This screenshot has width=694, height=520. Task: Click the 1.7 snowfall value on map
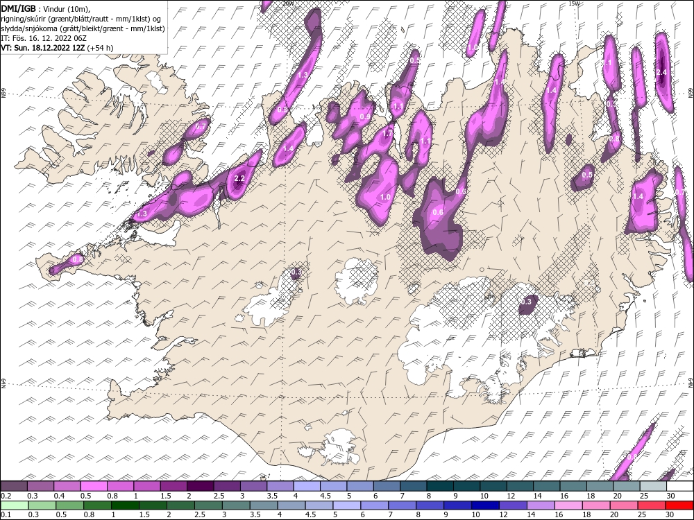387,133
